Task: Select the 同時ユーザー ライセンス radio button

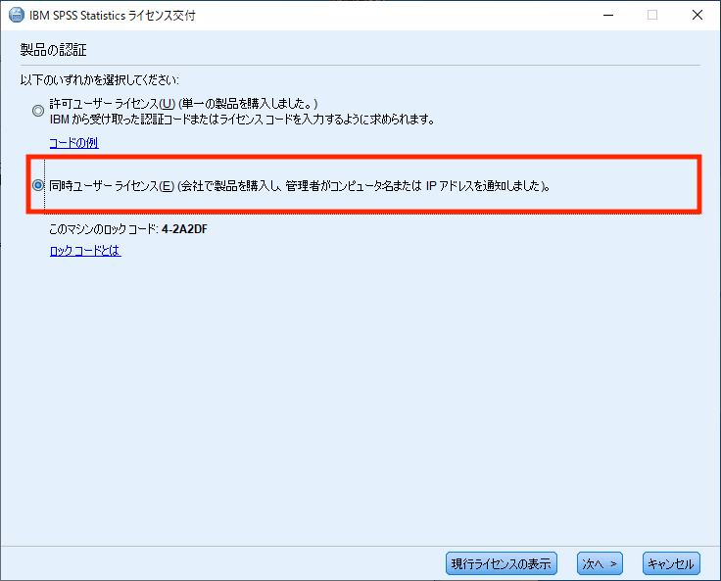Action: (x=38, y=185)
